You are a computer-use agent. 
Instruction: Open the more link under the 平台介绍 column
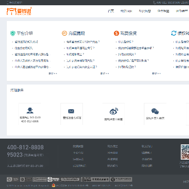(x=52, y=73)
